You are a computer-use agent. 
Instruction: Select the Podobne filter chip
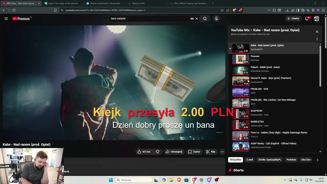[291, 160]
